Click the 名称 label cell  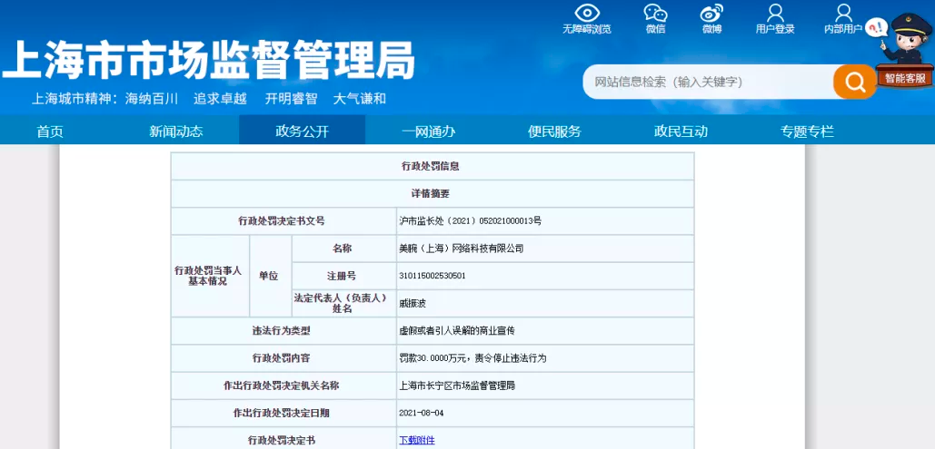click(x=343, y=249)
